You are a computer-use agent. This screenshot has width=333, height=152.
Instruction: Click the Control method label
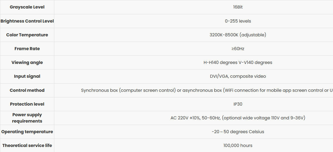[27, 90]
